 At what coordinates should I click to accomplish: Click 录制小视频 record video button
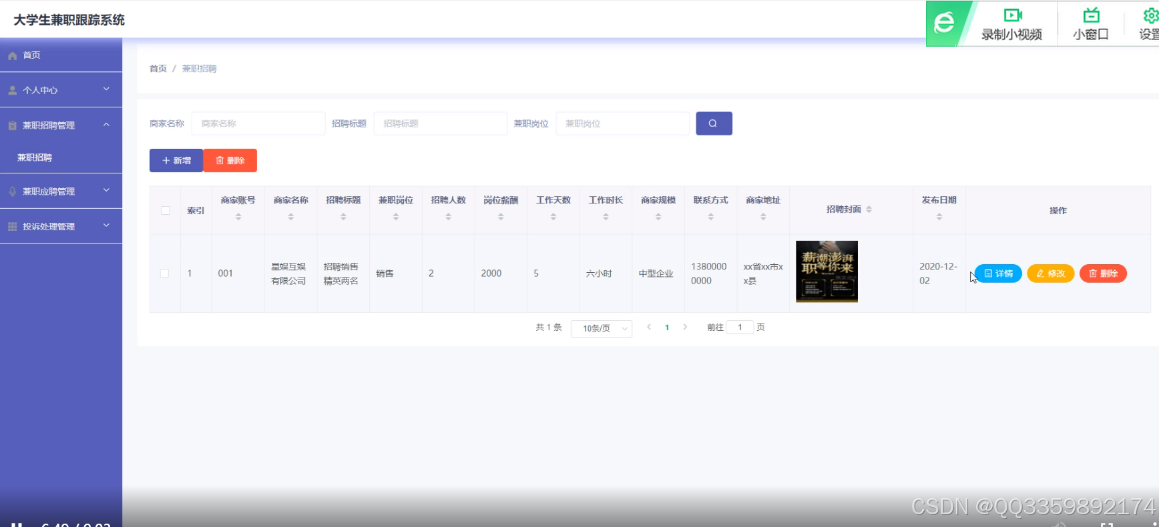point(1011,24)
